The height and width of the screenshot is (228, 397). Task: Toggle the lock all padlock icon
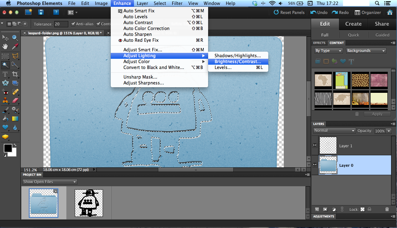[369, 209]
